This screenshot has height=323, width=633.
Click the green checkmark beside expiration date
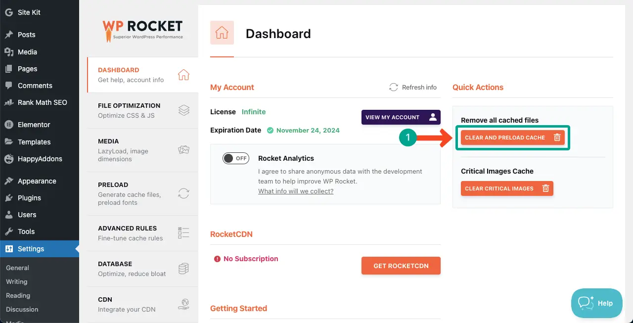click(270, 131)
